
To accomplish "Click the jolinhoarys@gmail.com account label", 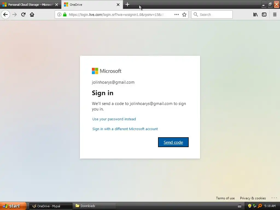I will pos(113,82).
